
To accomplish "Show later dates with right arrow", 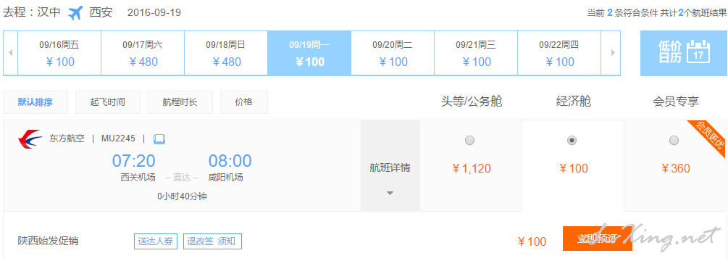I will 612,53.
